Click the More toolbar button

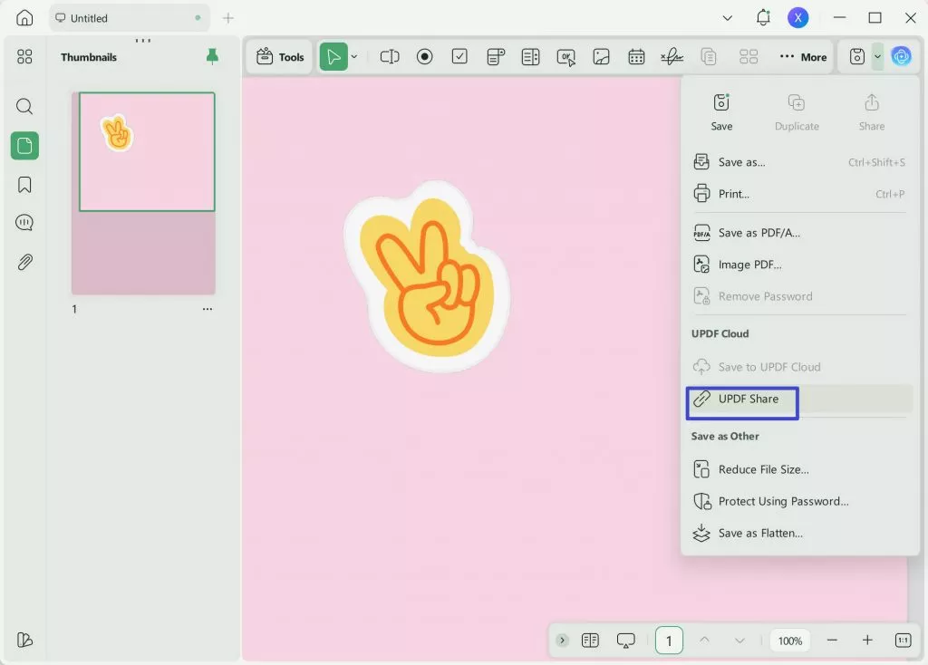pyautogui.click(x=803, y=57)
